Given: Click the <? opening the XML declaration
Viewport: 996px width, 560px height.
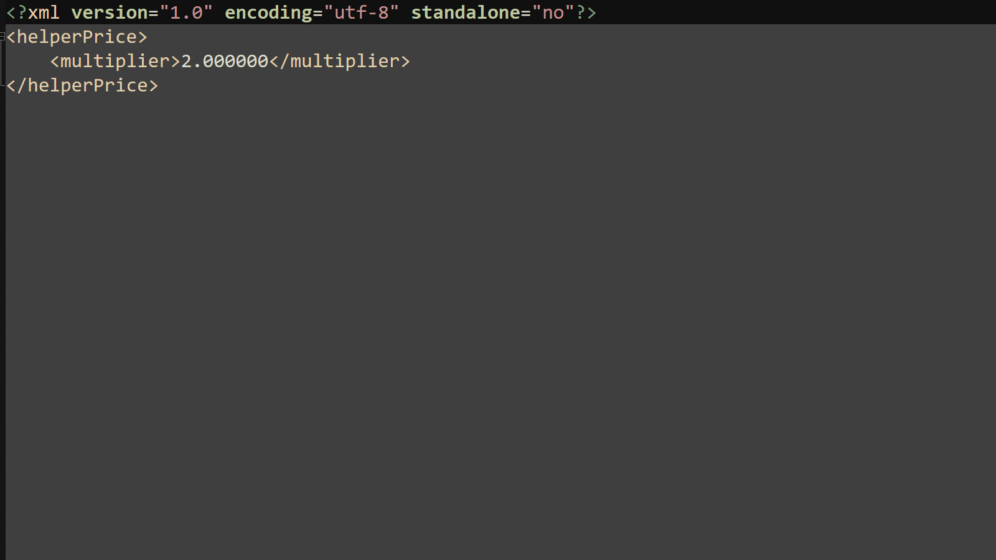Looking at the screenshot, I should (17, 12).
